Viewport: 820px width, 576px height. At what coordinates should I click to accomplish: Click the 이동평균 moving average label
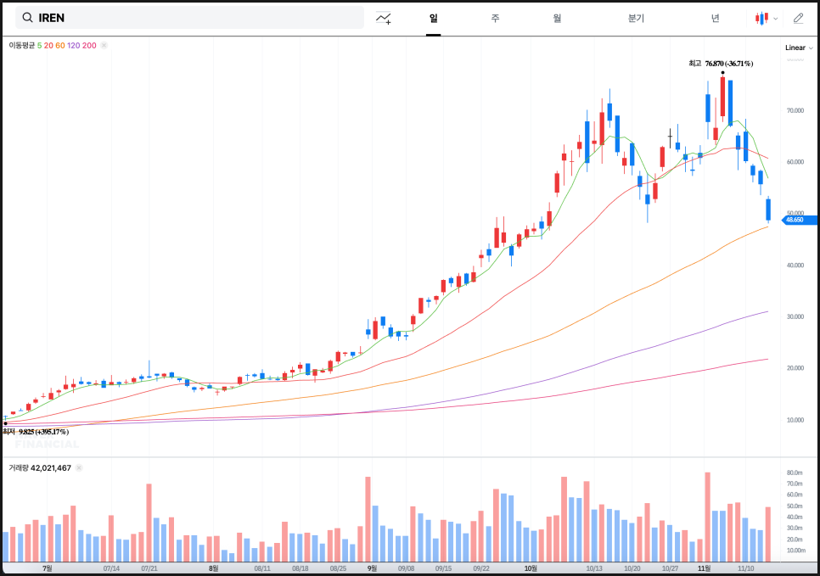pos(21,45)
